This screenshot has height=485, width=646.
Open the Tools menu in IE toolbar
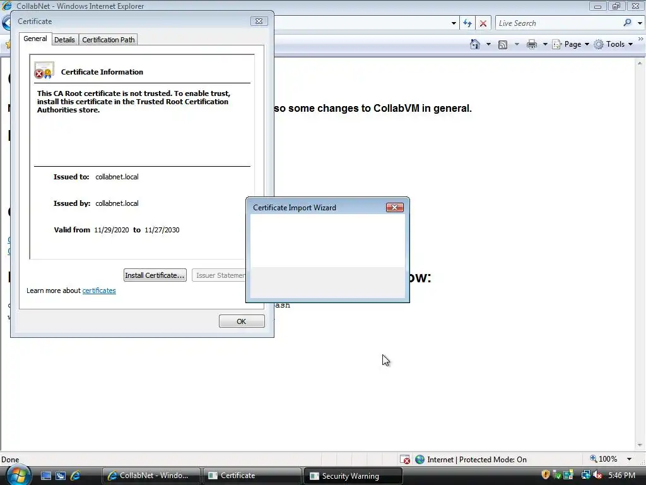click(613, 44)
